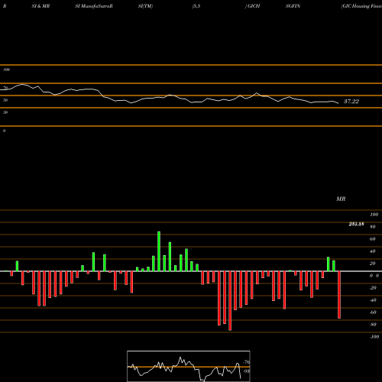This screenshot has width=382, height=382.
Task: Click the 'SGFIN' header text
Action: click(x=293, y=6)
